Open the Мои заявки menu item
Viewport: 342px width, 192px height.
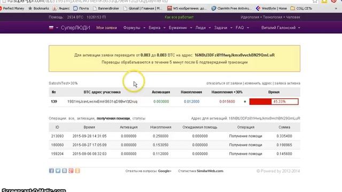tap(107, 28)
